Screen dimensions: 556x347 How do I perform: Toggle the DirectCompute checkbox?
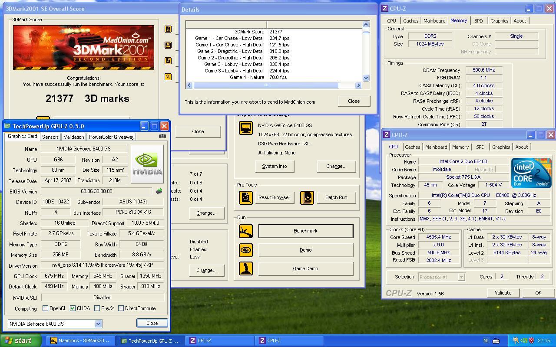pos(121,308)
